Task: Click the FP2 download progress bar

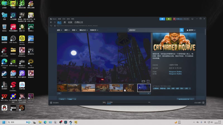Action: 129,104
